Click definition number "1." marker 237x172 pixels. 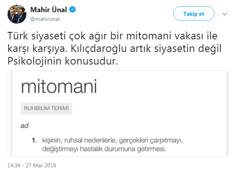(x=34, y=140)
